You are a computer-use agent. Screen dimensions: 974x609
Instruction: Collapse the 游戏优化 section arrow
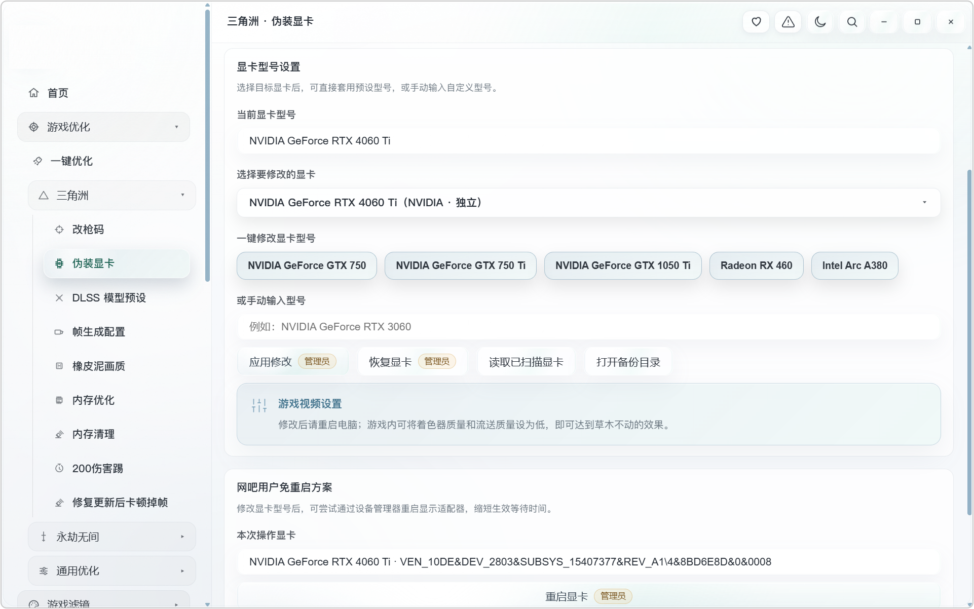pyautogui.click(x=176, y=127)
